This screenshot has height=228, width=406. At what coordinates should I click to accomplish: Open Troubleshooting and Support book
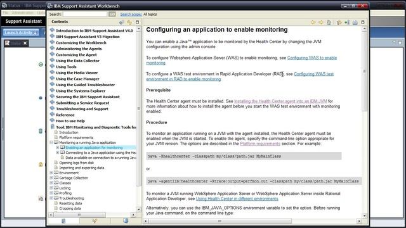82,109
